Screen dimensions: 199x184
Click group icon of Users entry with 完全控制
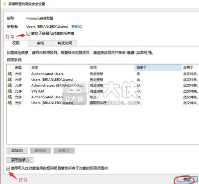(x=10, y=79)
